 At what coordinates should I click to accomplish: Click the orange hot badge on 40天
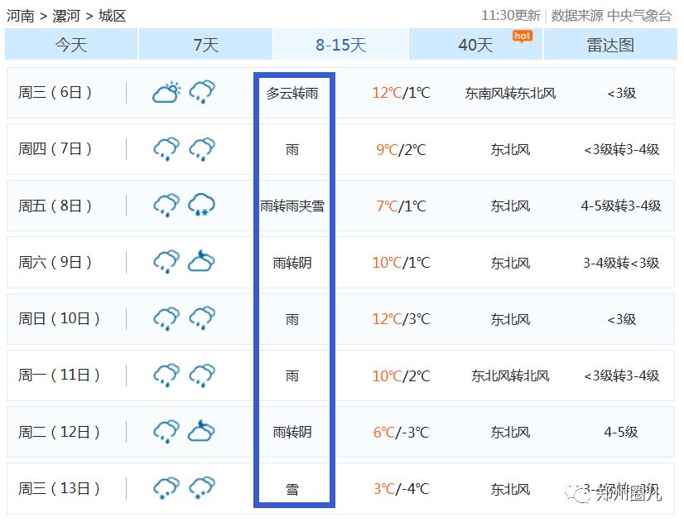point(522,36)
